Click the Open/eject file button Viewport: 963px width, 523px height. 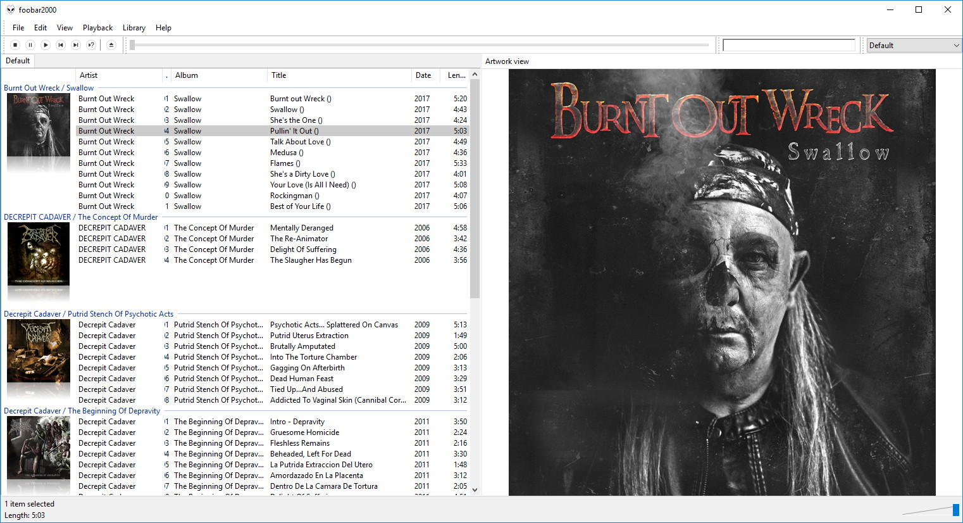pos(111,45)
